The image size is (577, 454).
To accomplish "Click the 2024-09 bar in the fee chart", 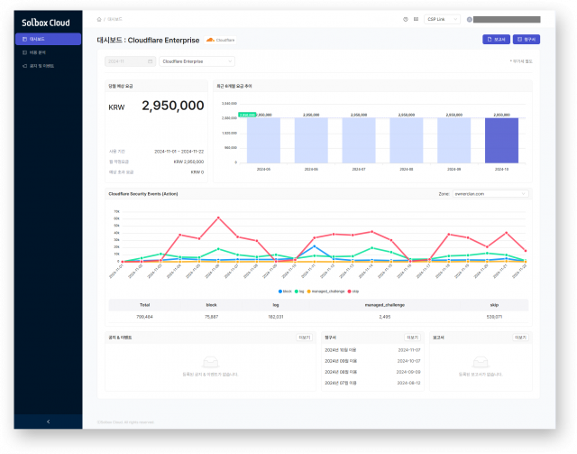I will pos(454,141).
